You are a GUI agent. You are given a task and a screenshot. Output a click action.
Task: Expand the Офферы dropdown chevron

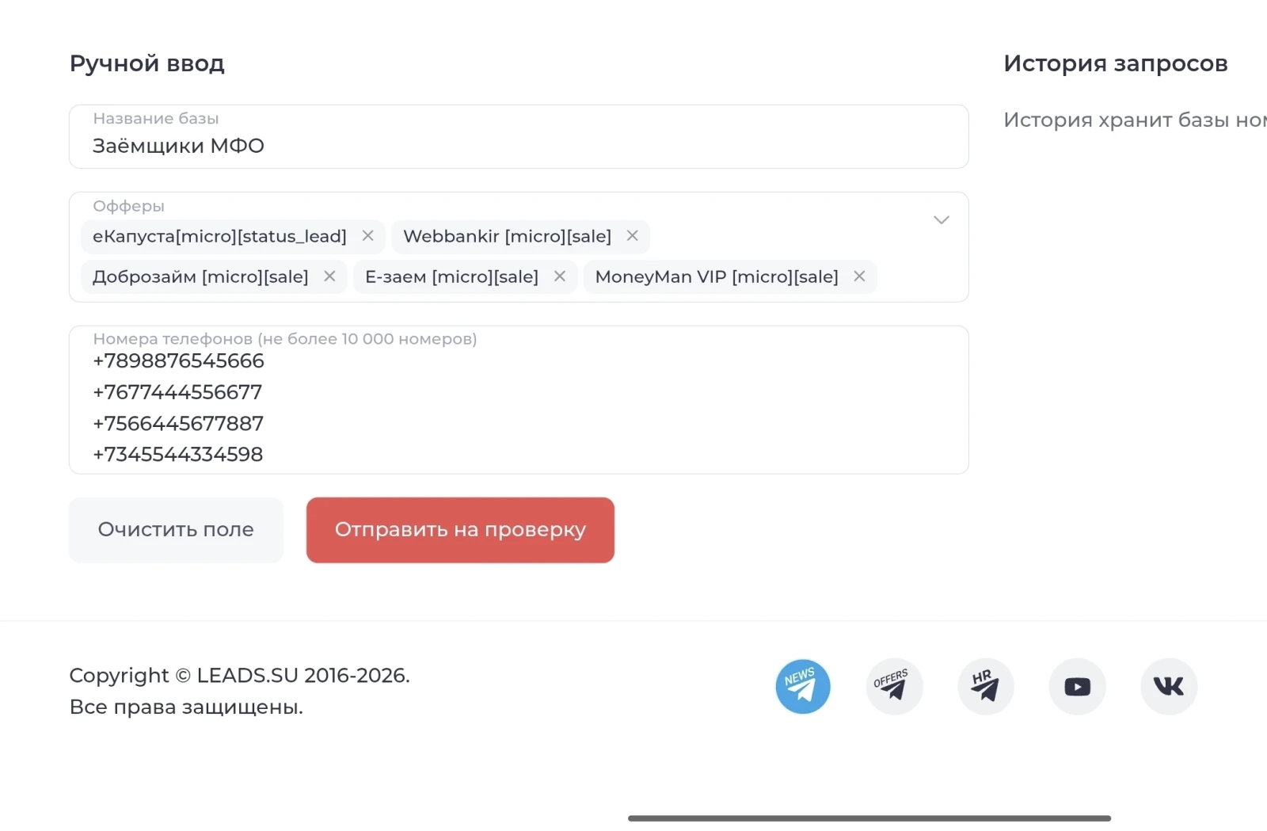click(941, 220)
